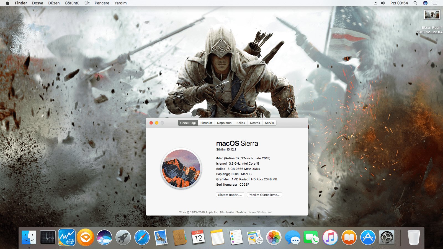This screenshot has width=443, height=249.
Task: Open the Dosya menu
Action: [38, 3]
